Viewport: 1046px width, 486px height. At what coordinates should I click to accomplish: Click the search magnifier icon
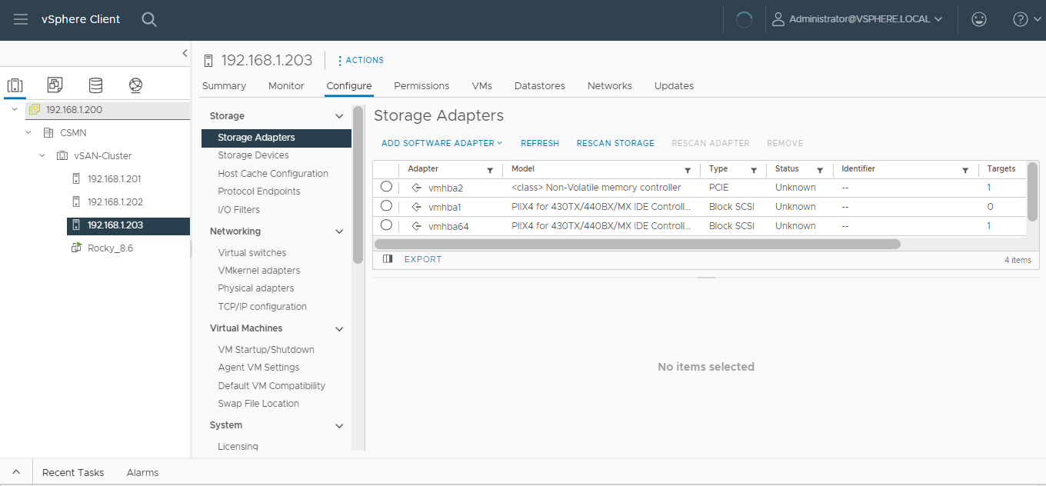pos(149,19)
